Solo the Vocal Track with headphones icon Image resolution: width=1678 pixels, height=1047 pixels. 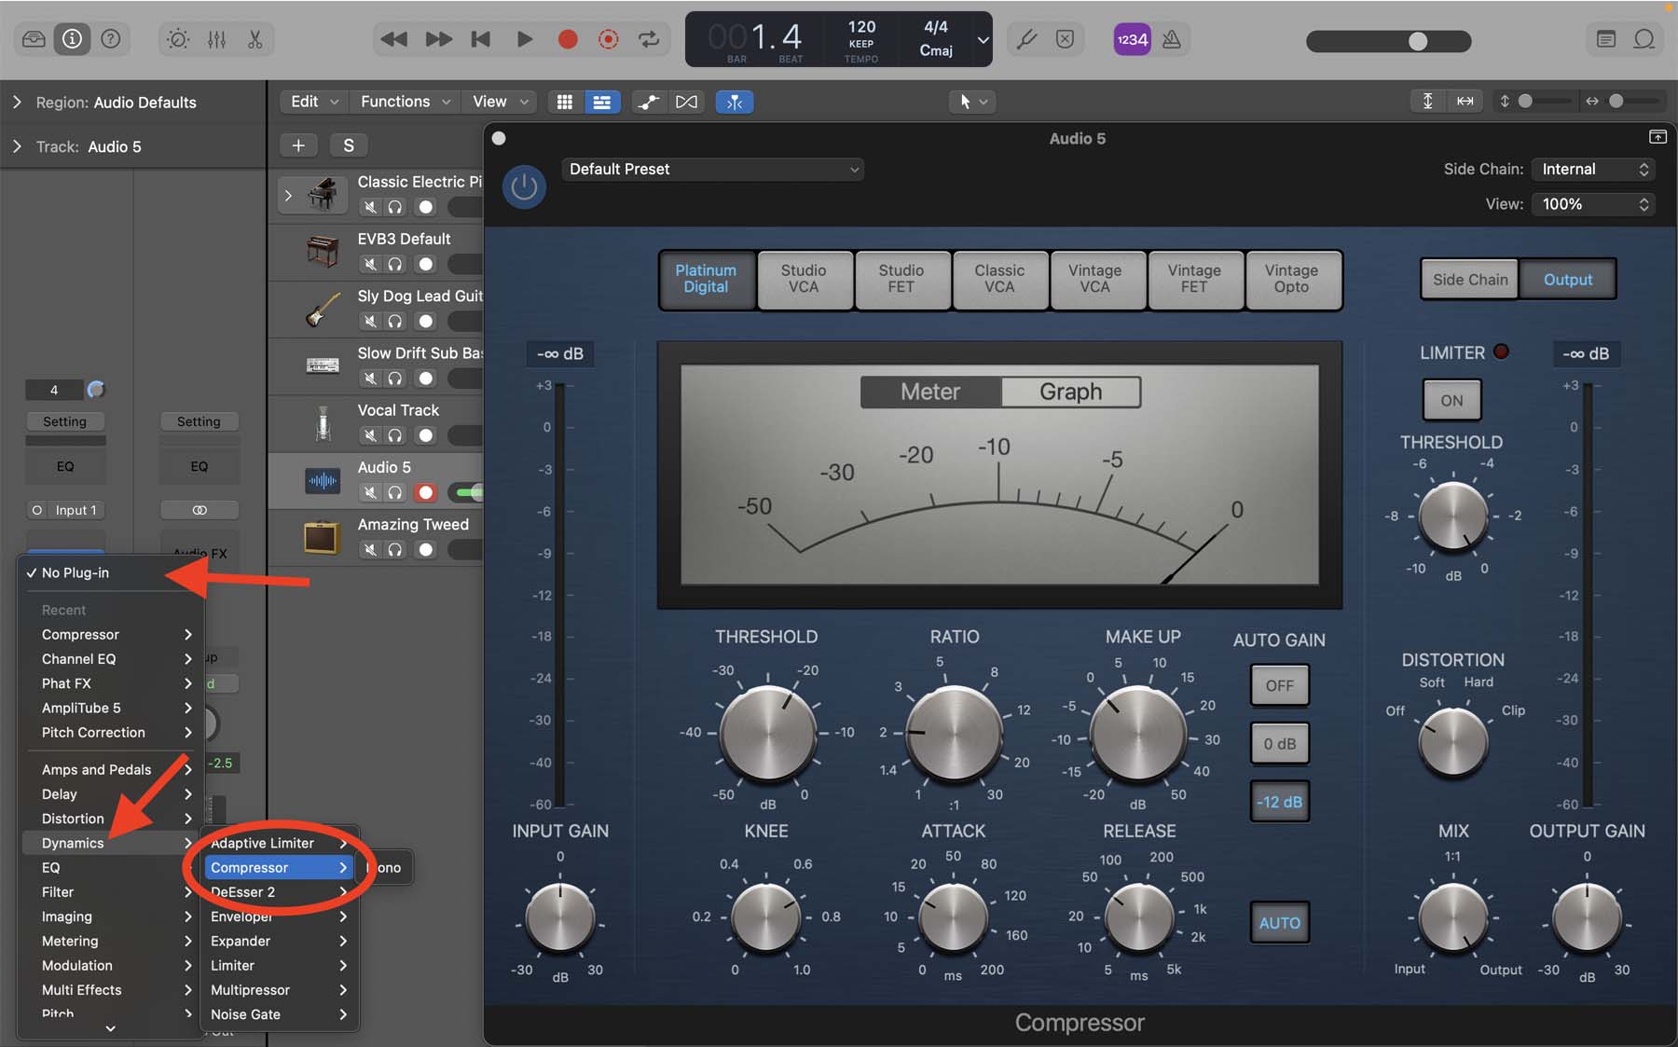point(395,435)
